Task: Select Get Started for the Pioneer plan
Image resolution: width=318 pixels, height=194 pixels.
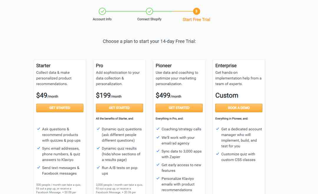Action: (179, 108)
